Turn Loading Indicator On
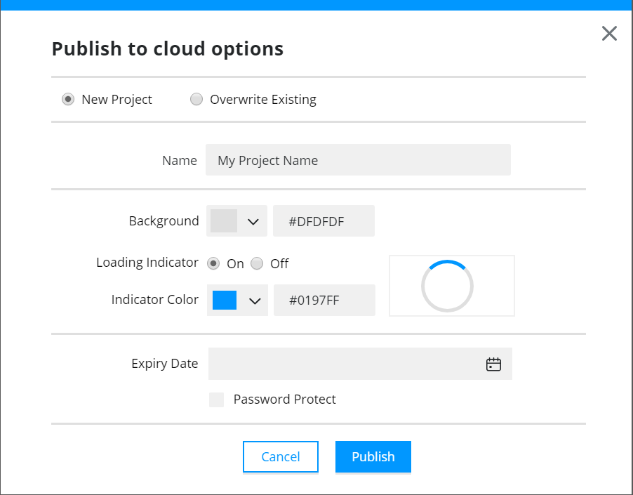The image size is (633, 495). pyautogui.click(x=213, y=264)
